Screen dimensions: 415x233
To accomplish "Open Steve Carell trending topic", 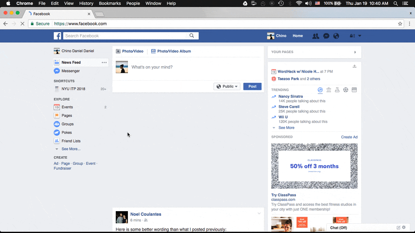I will coord(289,107).
